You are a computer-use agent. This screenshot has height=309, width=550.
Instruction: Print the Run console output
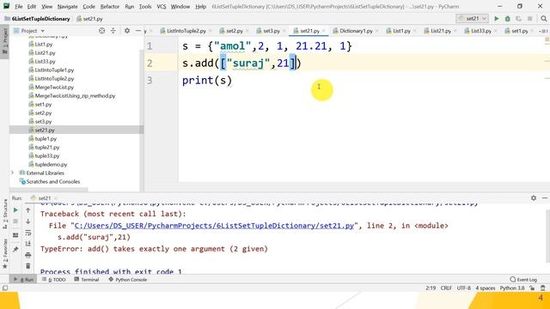pos(28,255)
